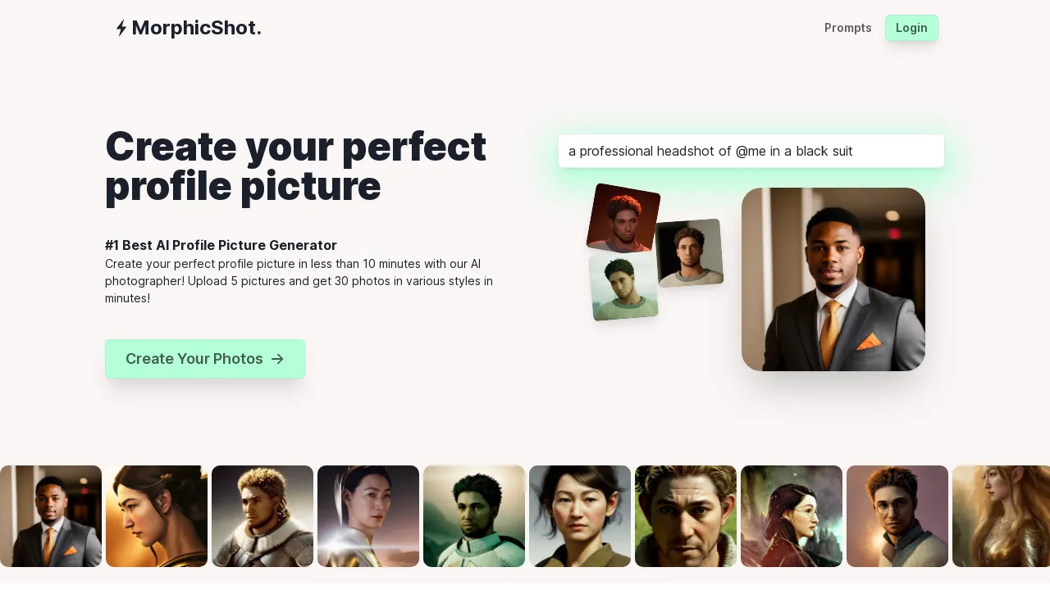Select the black suit thumbnail in the gallery
The image size is (1050, 590).
point(50,515)
